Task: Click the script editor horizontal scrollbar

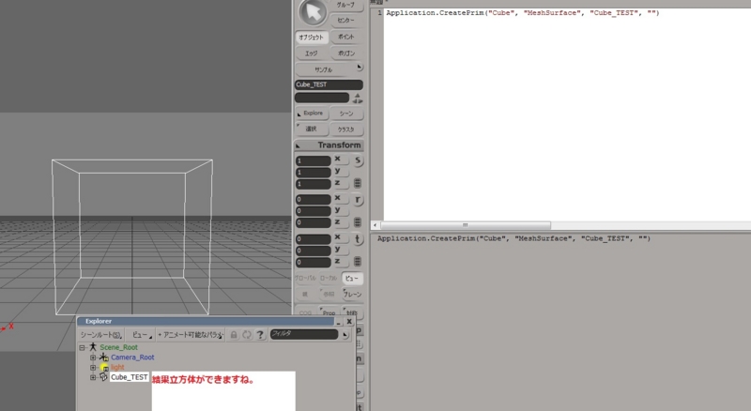Action: pos(465,225)
